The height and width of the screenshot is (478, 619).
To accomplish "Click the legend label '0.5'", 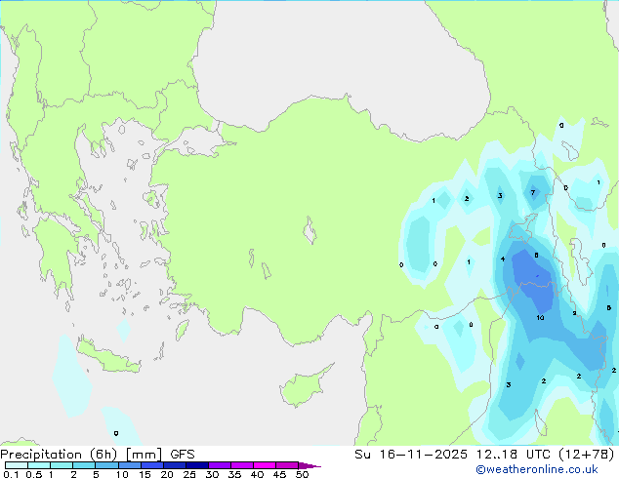I will (x=34, y=474).
